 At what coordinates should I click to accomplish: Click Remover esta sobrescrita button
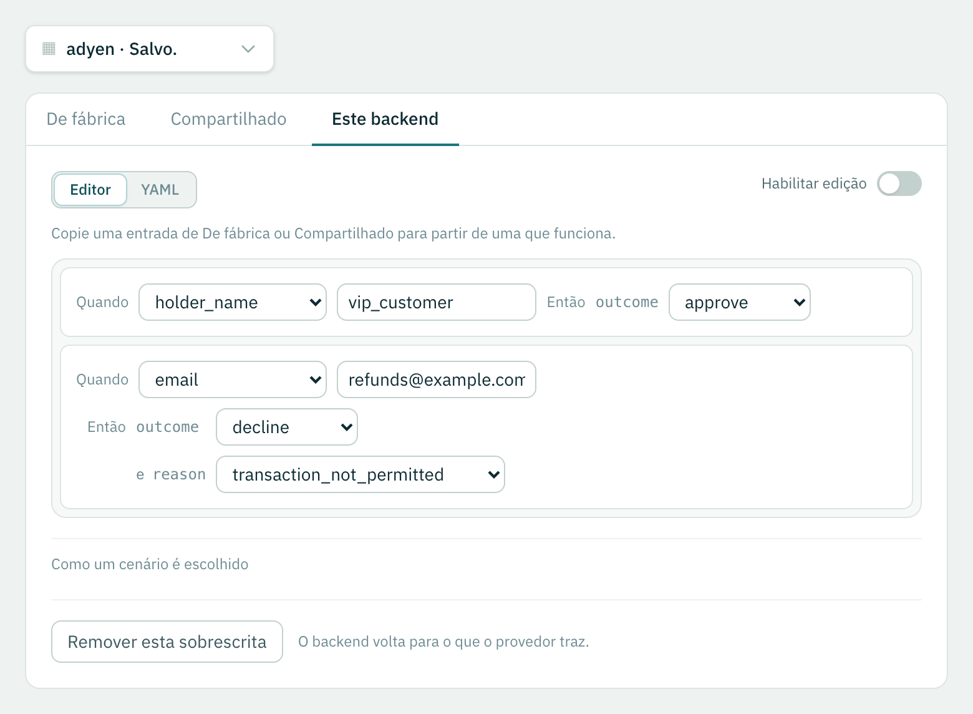pyautogui.click(x=167, y=642)
